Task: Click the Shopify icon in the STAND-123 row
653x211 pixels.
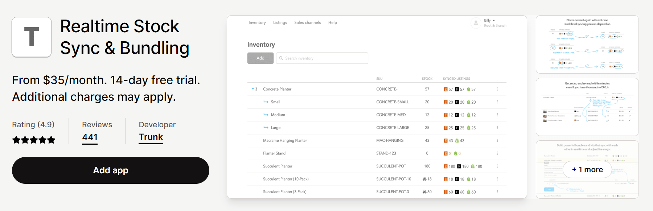Action: 456,153
